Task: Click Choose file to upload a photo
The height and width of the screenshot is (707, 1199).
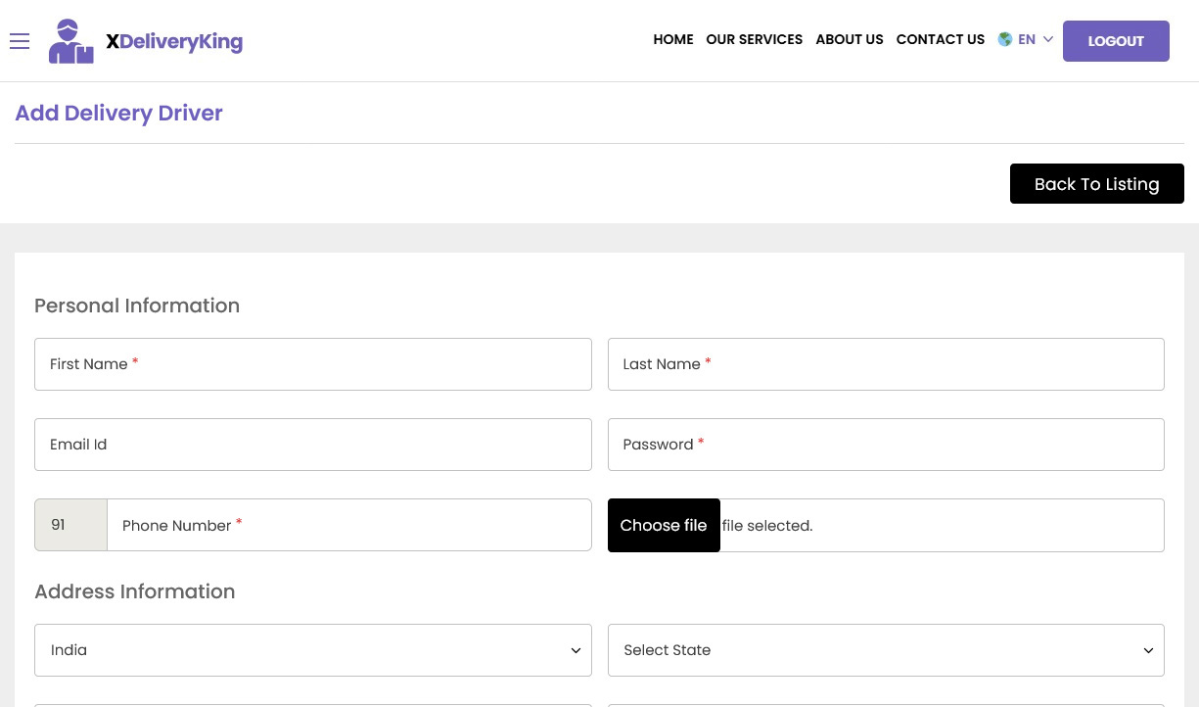Action: pos(664,525)
